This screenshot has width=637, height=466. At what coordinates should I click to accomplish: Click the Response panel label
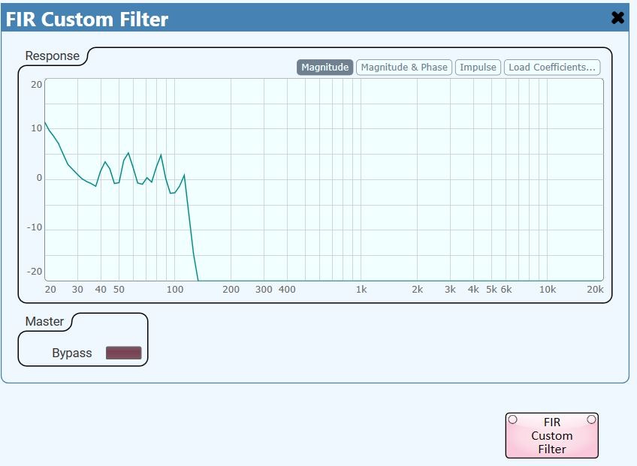pos(52,56)
